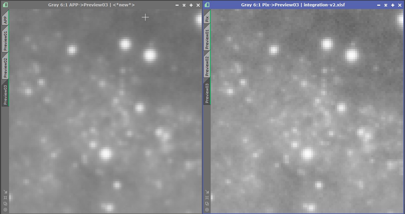Click the fit-view square icon in the APP window
The height and width of the screenshot is (214, 405).
5,198
